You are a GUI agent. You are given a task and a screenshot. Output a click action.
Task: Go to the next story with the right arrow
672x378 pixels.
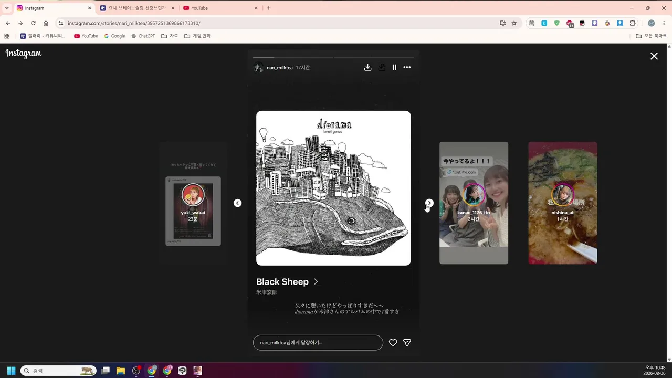429,203
